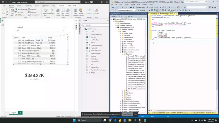Check the Color field checkbox
The width and height of the screenshot is (219, 123).
pos(87,31)
